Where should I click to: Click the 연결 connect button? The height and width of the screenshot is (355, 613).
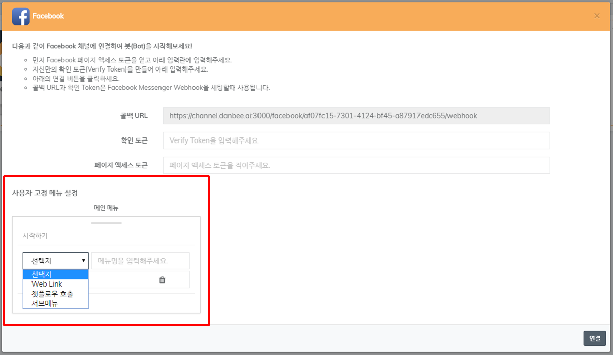(595, 339)
